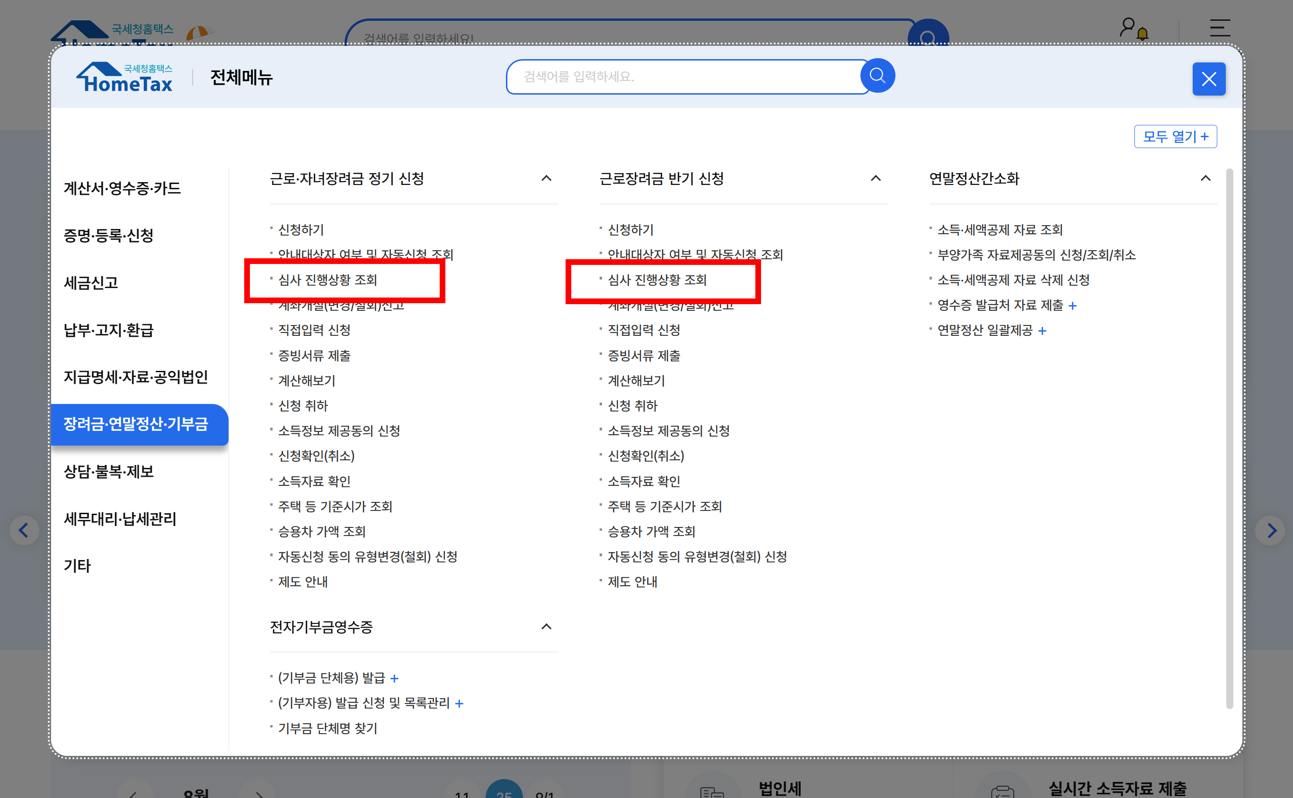Expand 영수증 발급처 자료 제출 plus icon
Viewport: 1293px width, 798px height.
(x=1072, y=306)
